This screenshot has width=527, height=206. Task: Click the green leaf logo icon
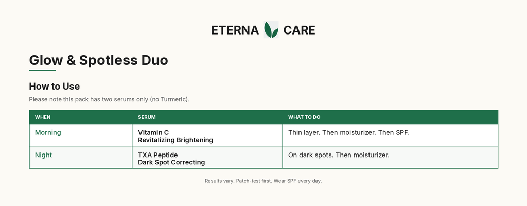tap(271, 30)
